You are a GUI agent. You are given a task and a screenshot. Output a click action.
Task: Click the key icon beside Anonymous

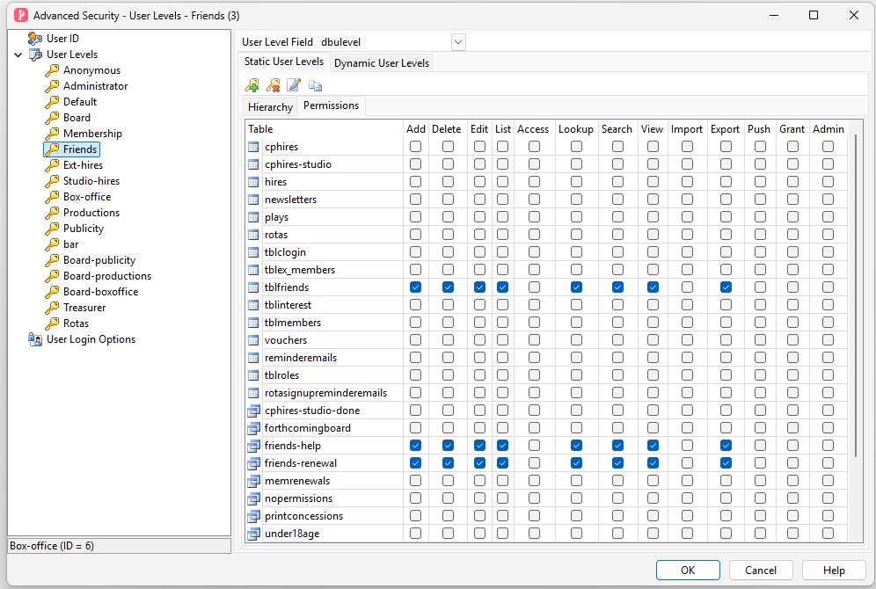tap(52, 70)
